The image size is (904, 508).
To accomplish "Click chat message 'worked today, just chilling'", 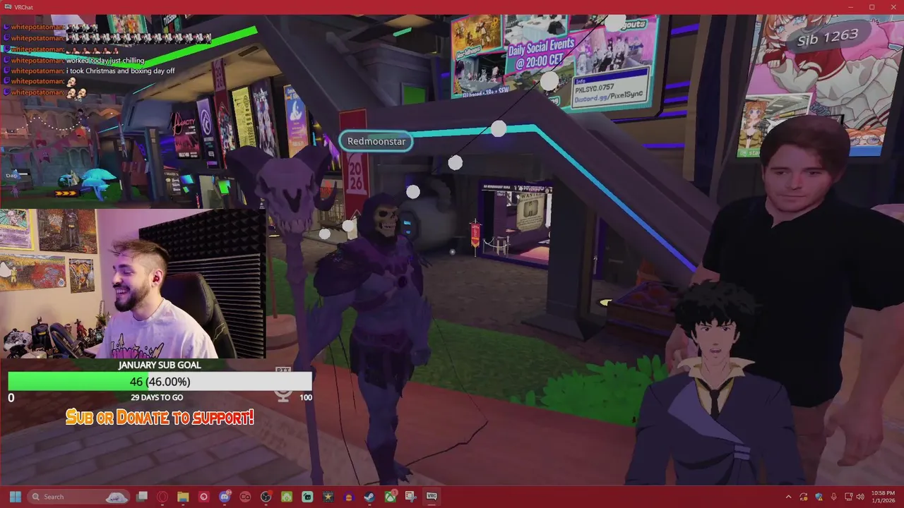I will click(x=105, y=61).
